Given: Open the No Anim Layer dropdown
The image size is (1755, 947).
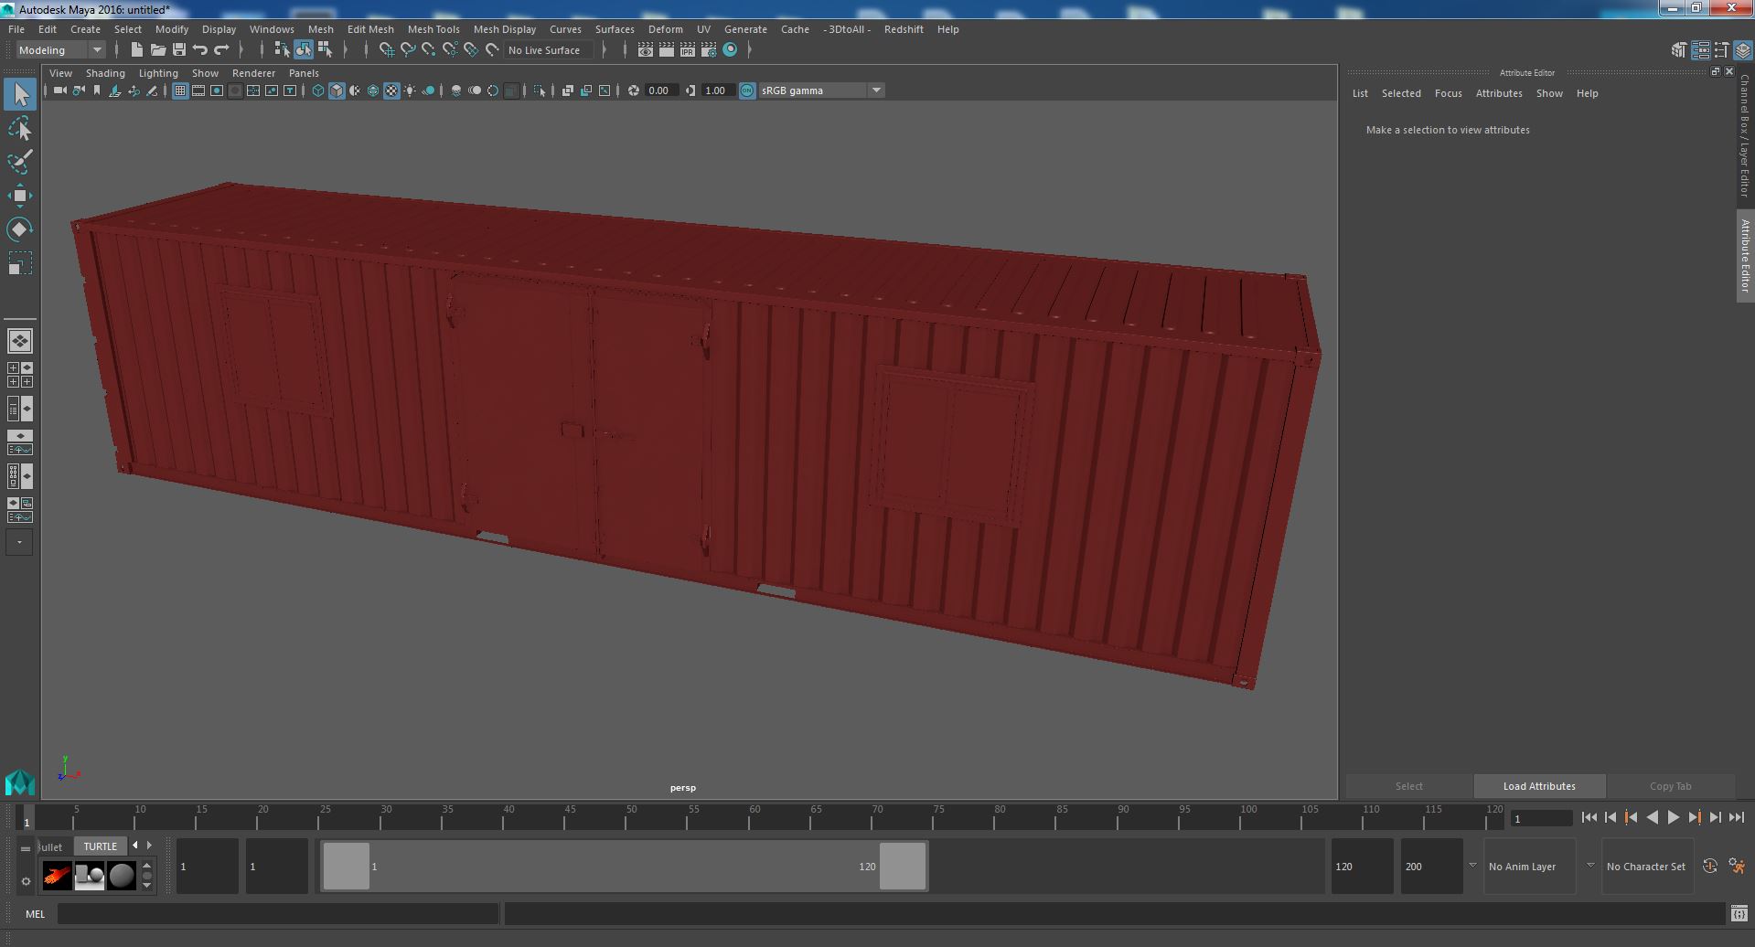Looking at the screenshot, I should (1529, 867).
